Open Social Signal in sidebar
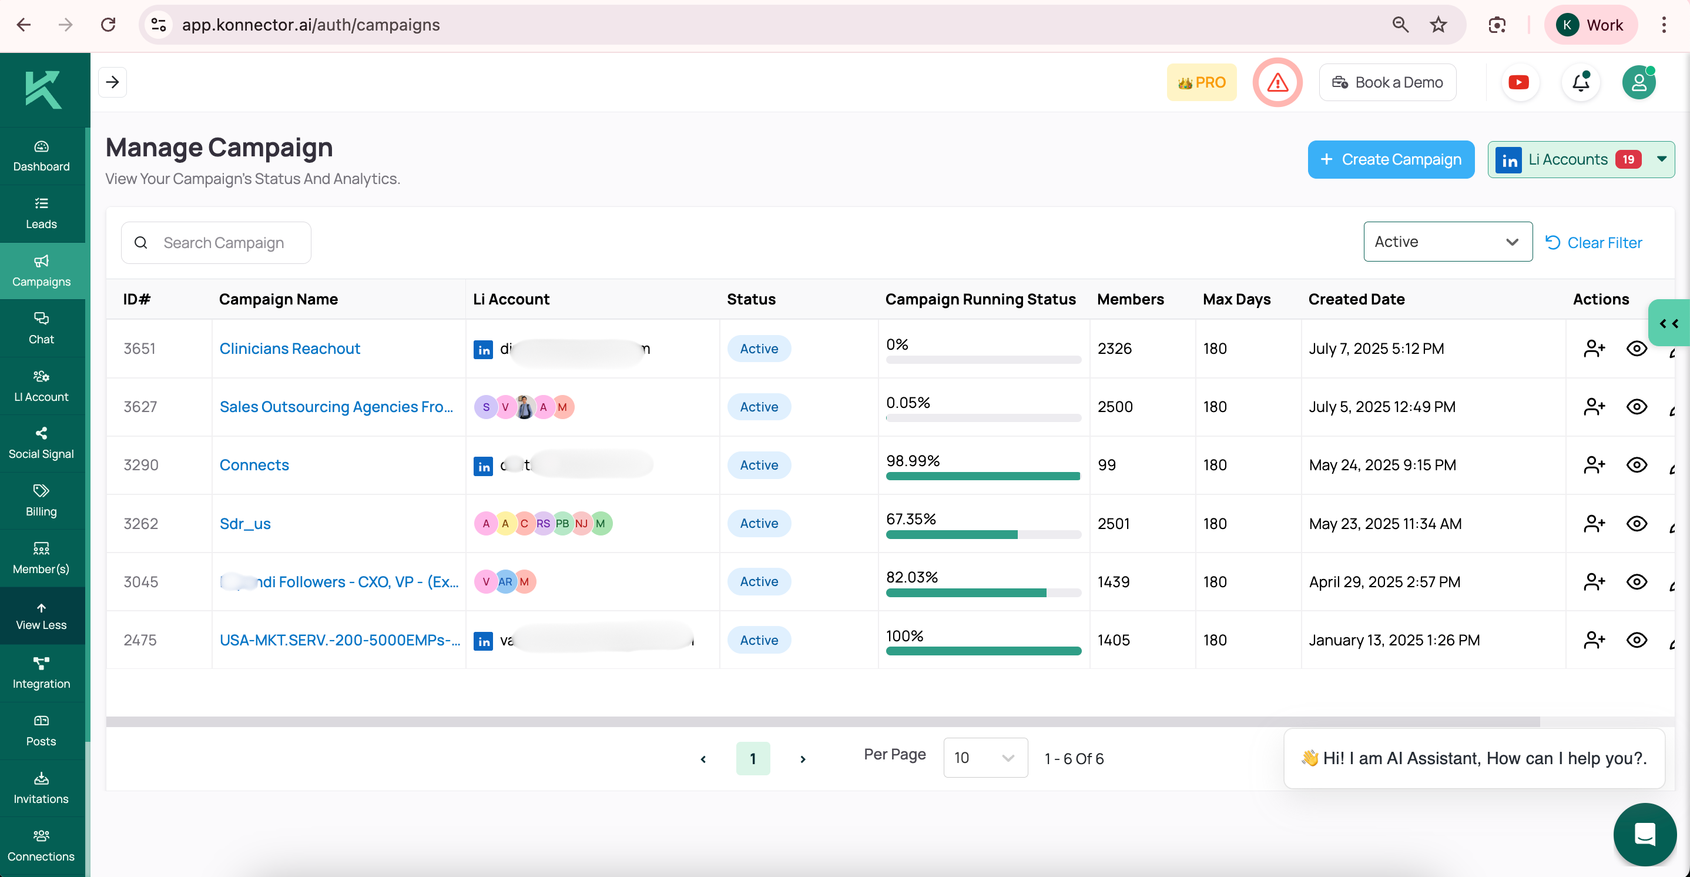The height and width of the screenshot is (877, 1690). [x=41, y=443]
